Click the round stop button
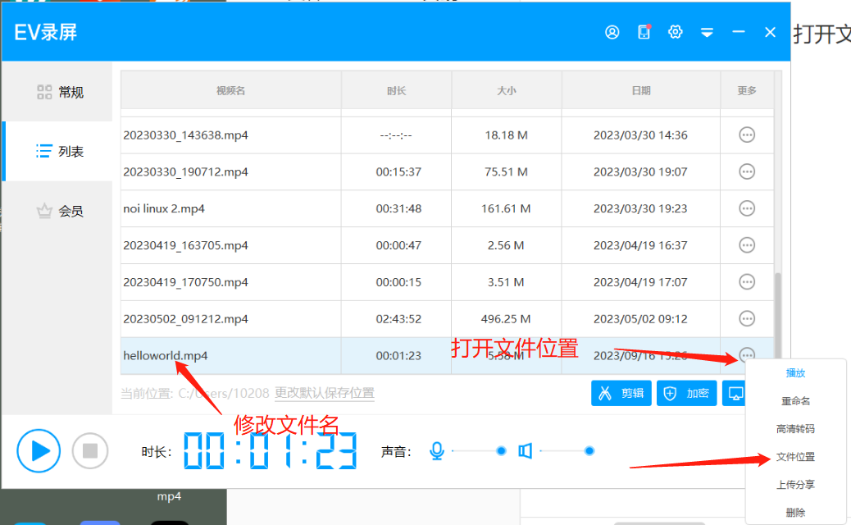Image resolution: width=851 pixels, height=525 pixels. tap(90, 450)
